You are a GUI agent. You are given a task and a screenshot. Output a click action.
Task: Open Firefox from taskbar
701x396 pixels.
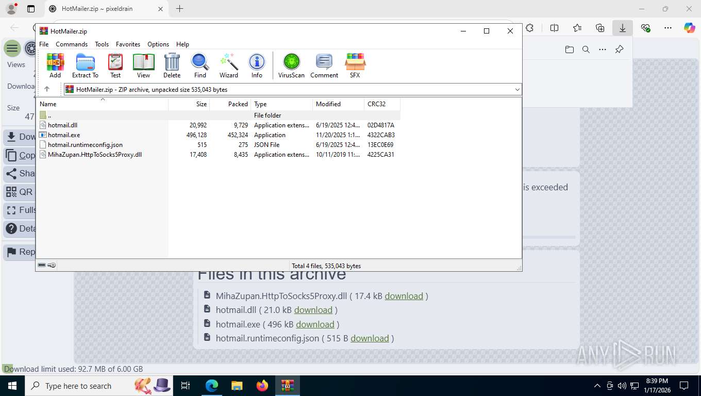click(262, 386)
